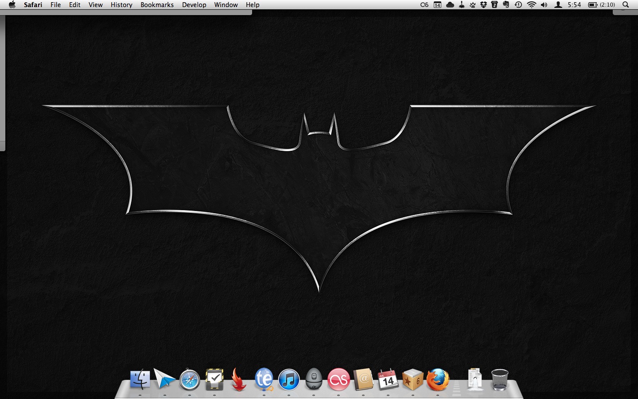Click the cup with music note icon
The width and height of the screenshot is (638, 399).
click(x=494, y=5)
